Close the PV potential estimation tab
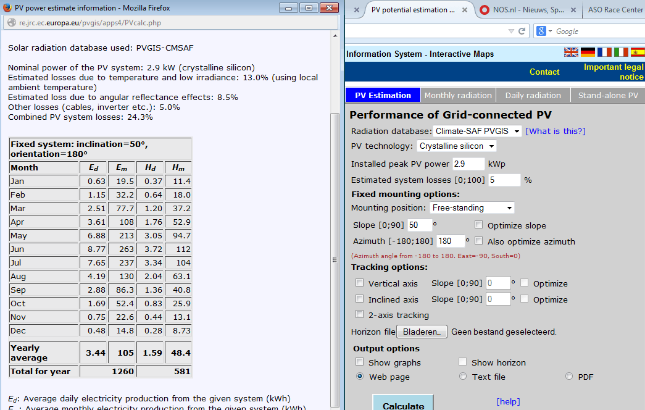This screenshot has width=645, height=410. 464,10
